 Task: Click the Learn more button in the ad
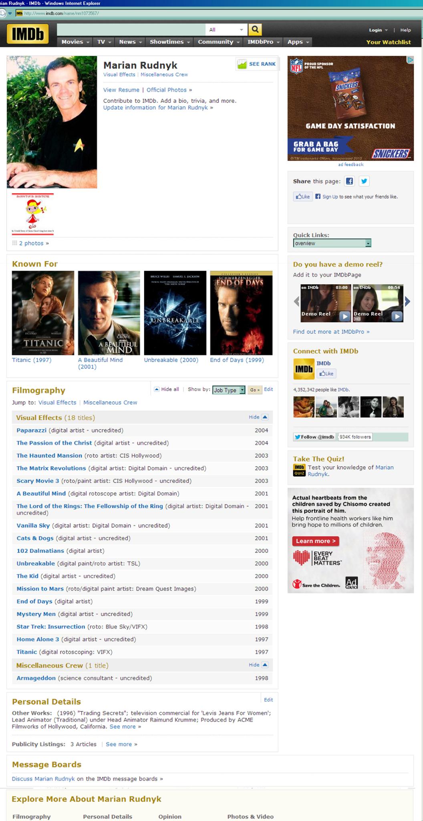316,541
